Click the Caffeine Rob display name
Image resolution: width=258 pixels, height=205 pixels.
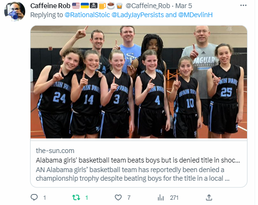click(x=50, y=6)
